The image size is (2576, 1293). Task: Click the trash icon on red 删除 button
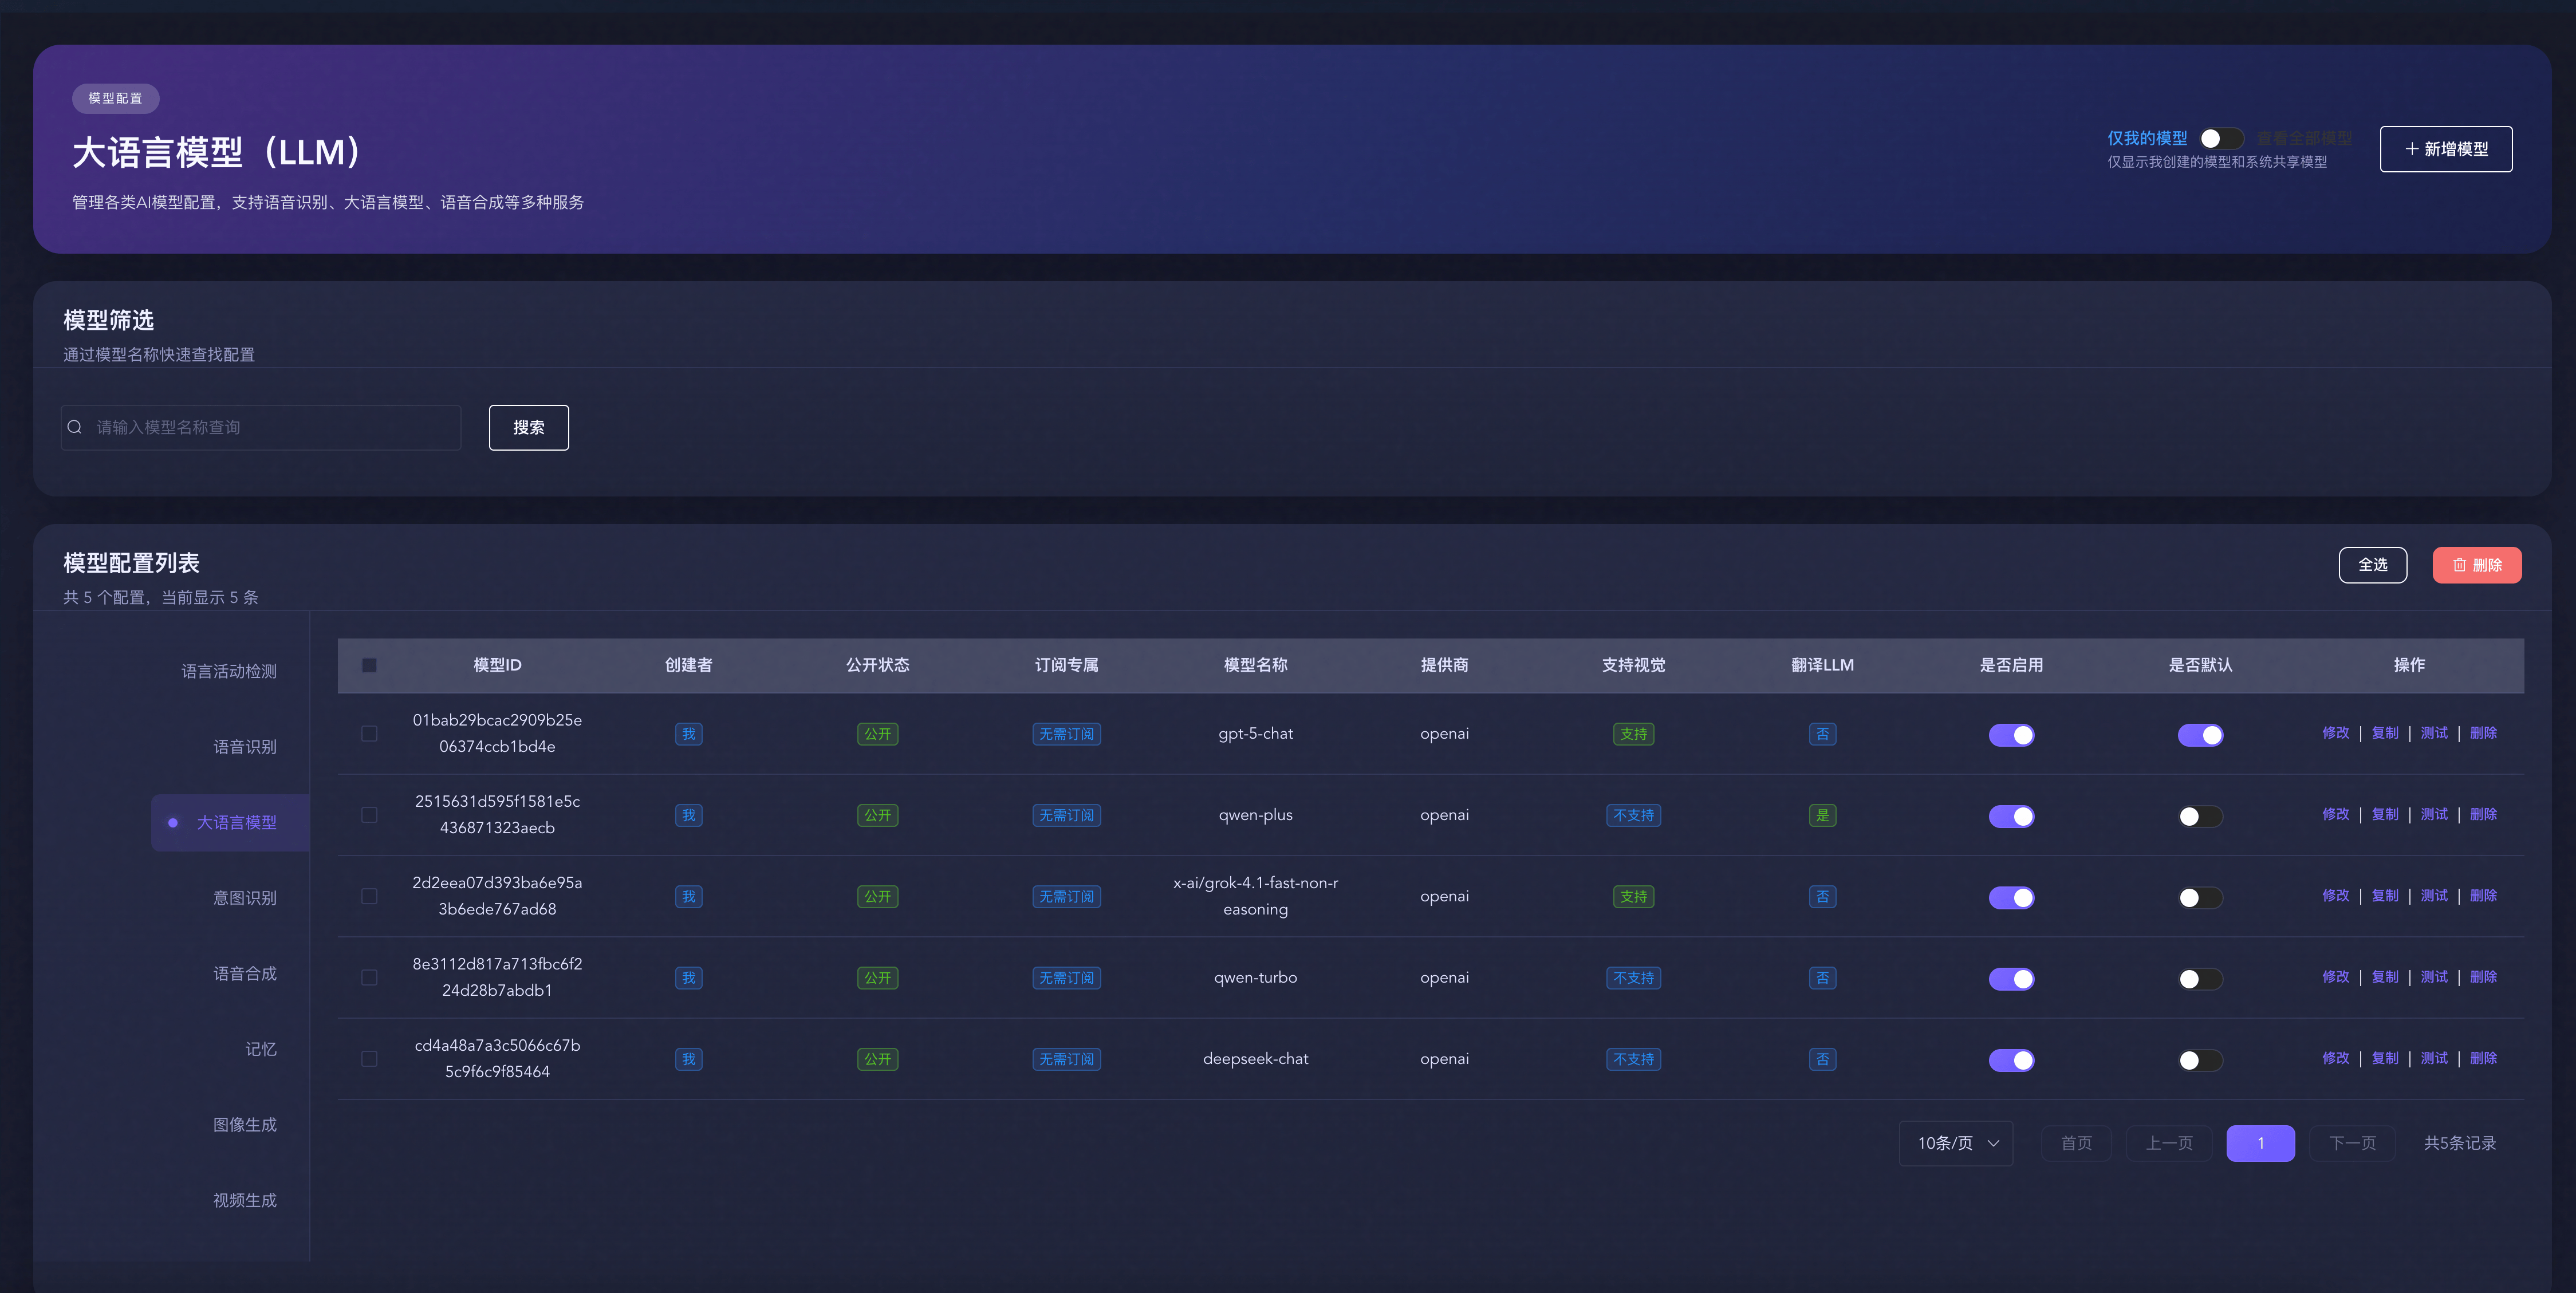2459,565
